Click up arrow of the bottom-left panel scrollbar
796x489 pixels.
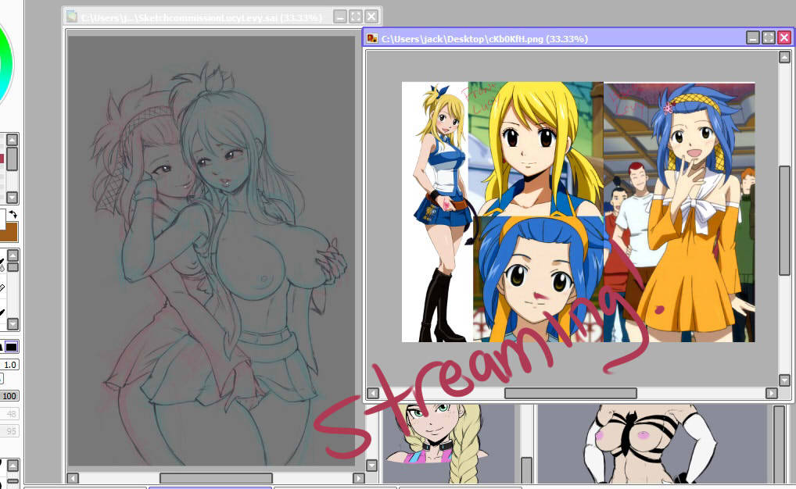pyautogui.click(x=13, y=465)
